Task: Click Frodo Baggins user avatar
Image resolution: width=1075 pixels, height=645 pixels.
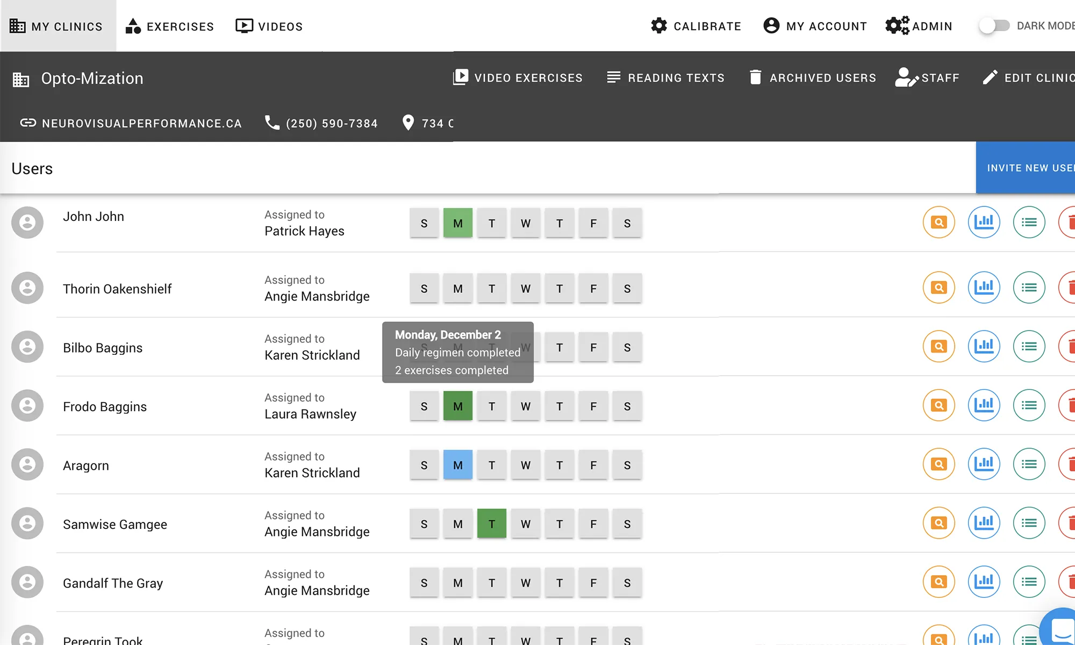Action: click(27, 406)
